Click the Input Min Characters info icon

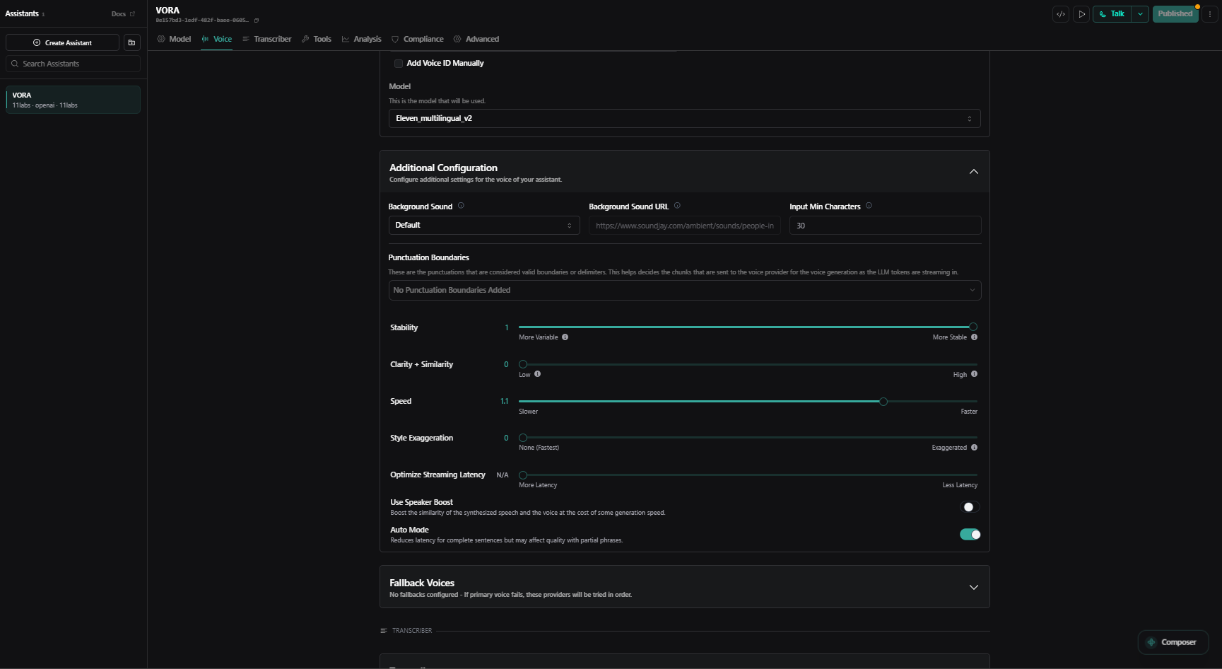pos(869,206)
